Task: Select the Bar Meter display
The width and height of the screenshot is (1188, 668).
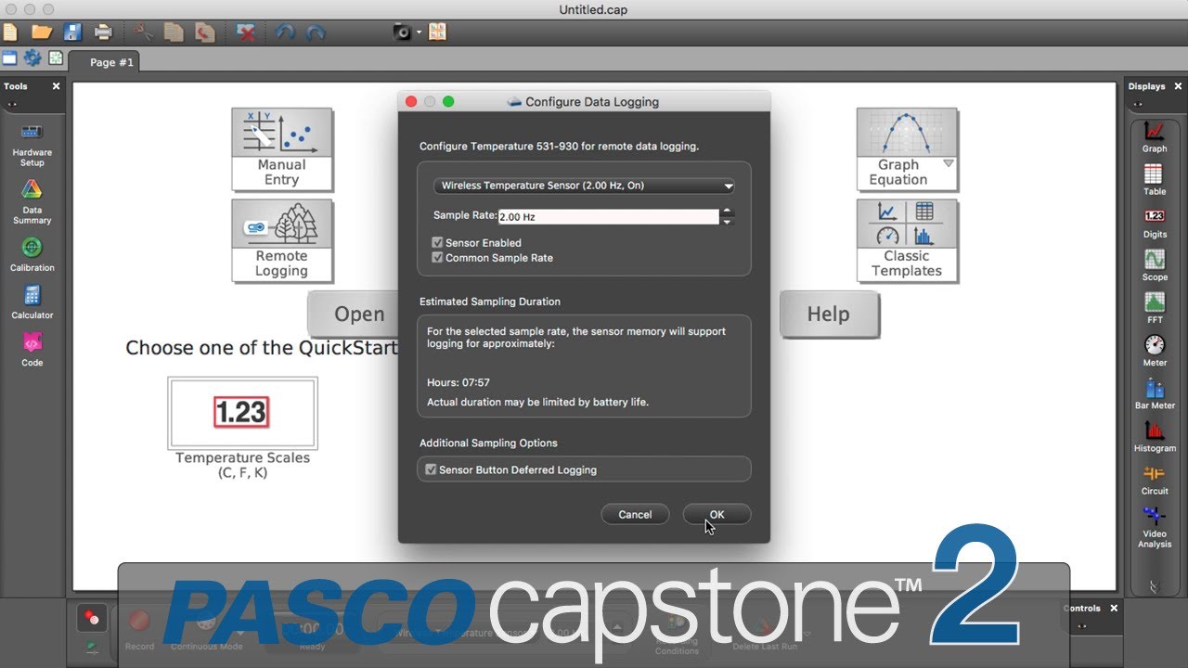Action: pyautogui.click(x=1155, y=393)
